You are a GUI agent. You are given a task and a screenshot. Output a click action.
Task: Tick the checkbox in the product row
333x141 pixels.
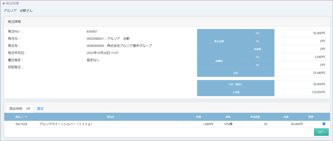point(324,124)
